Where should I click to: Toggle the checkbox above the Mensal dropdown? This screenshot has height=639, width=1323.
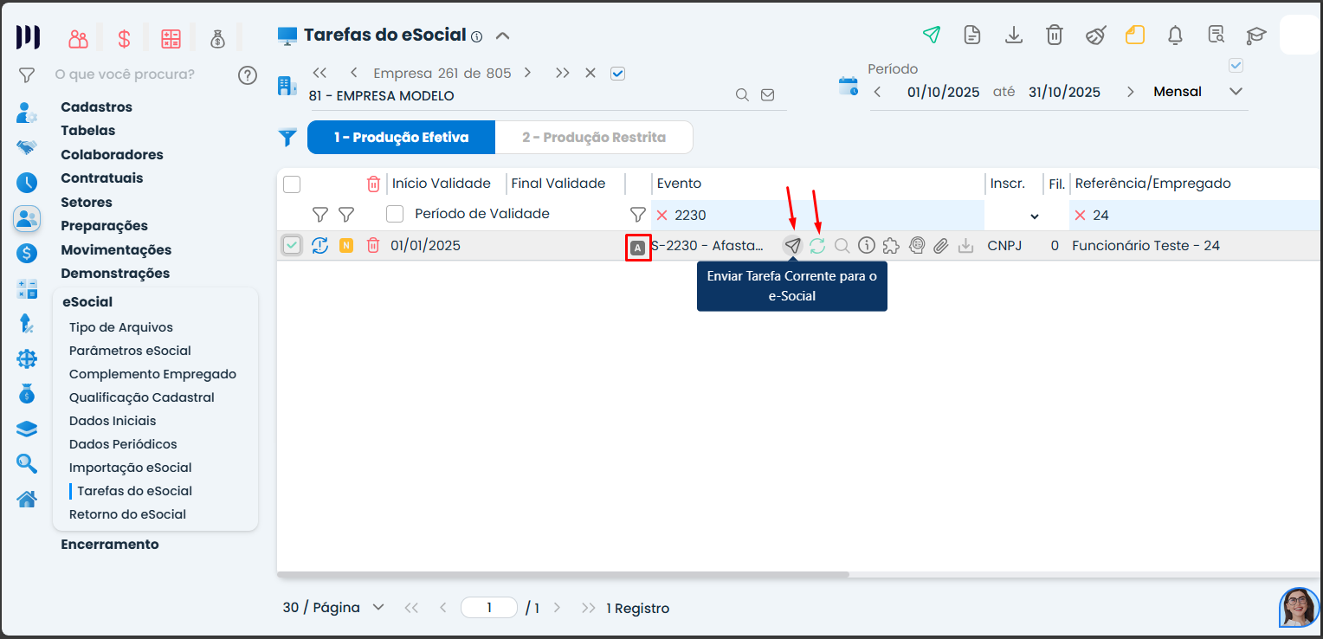pos(1236,66)
